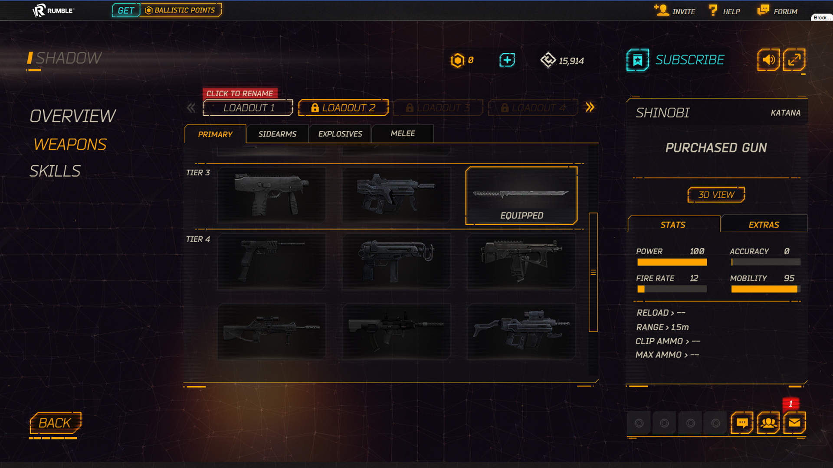The width and height of the screenshot is (833, 468).
Task: Click the Subscribe bookmark icon
Action: click(x=637, y=60)
